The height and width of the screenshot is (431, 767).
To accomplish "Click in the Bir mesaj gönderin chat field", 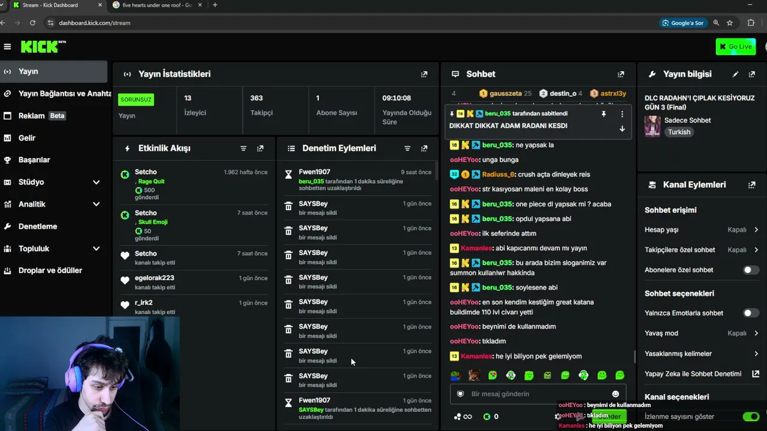I will click(x=537, y=394).
